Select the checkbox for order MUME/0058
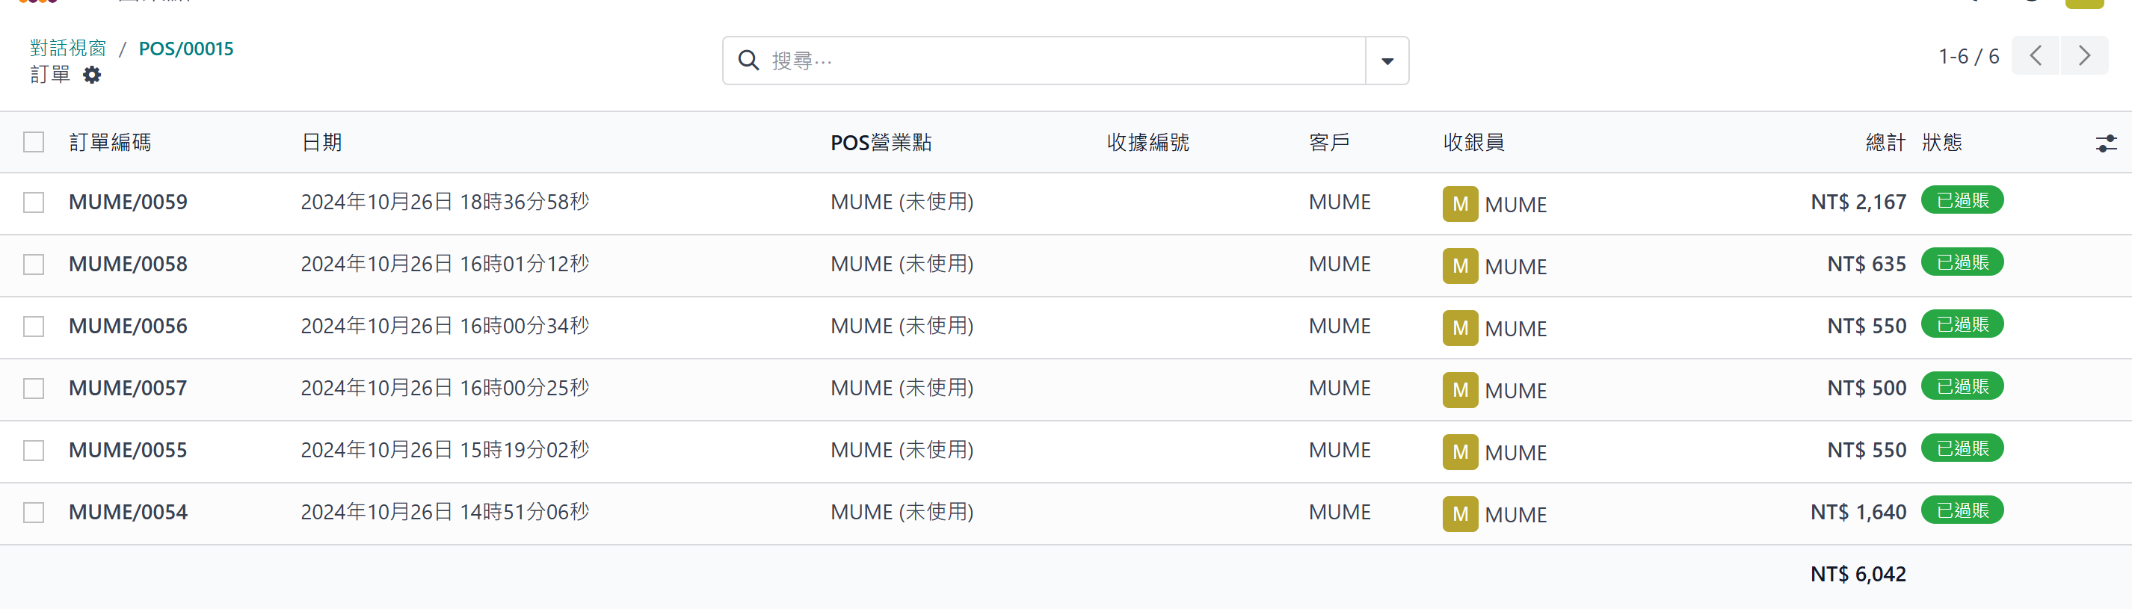 [33, 264]
